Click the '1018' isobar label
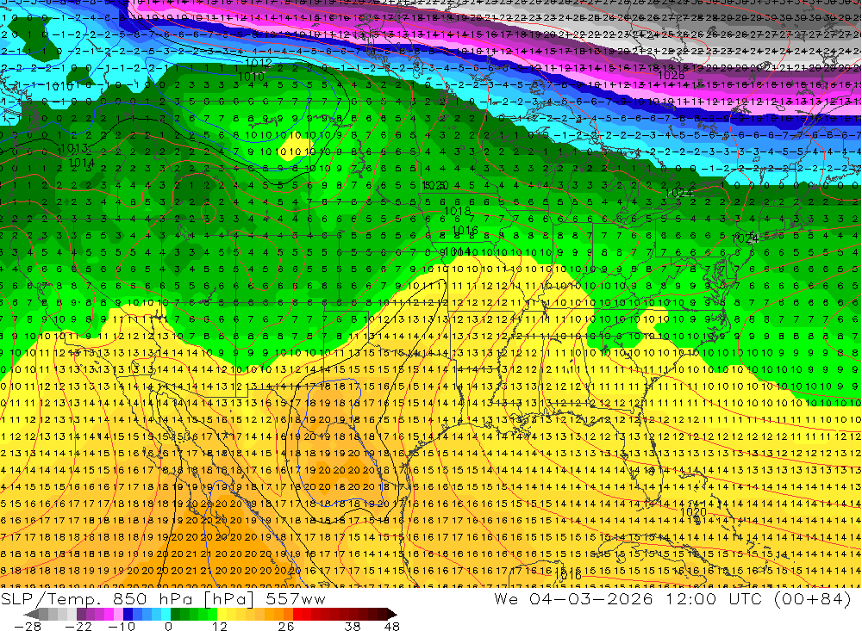 tap(457, 211)
